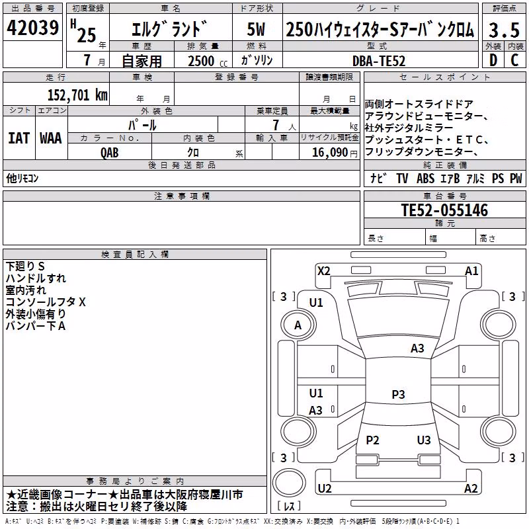Click the X2 damage mark on diagram
529x529 pixels.
pyautogui.click(x=324, y=271)
